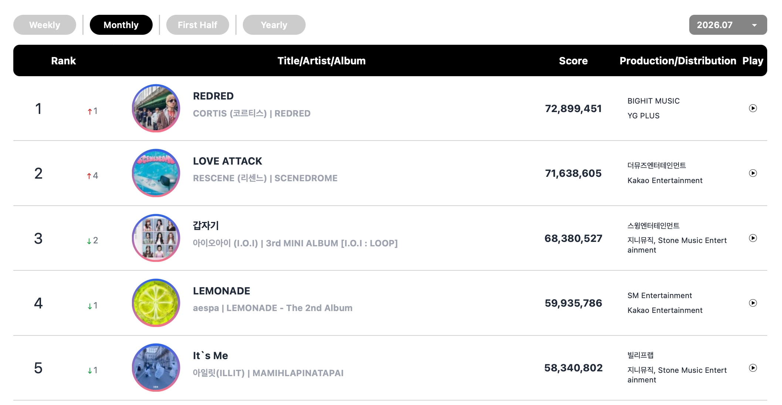Play the song REDRED
This screenshot has width=782, height=405.
753,108
